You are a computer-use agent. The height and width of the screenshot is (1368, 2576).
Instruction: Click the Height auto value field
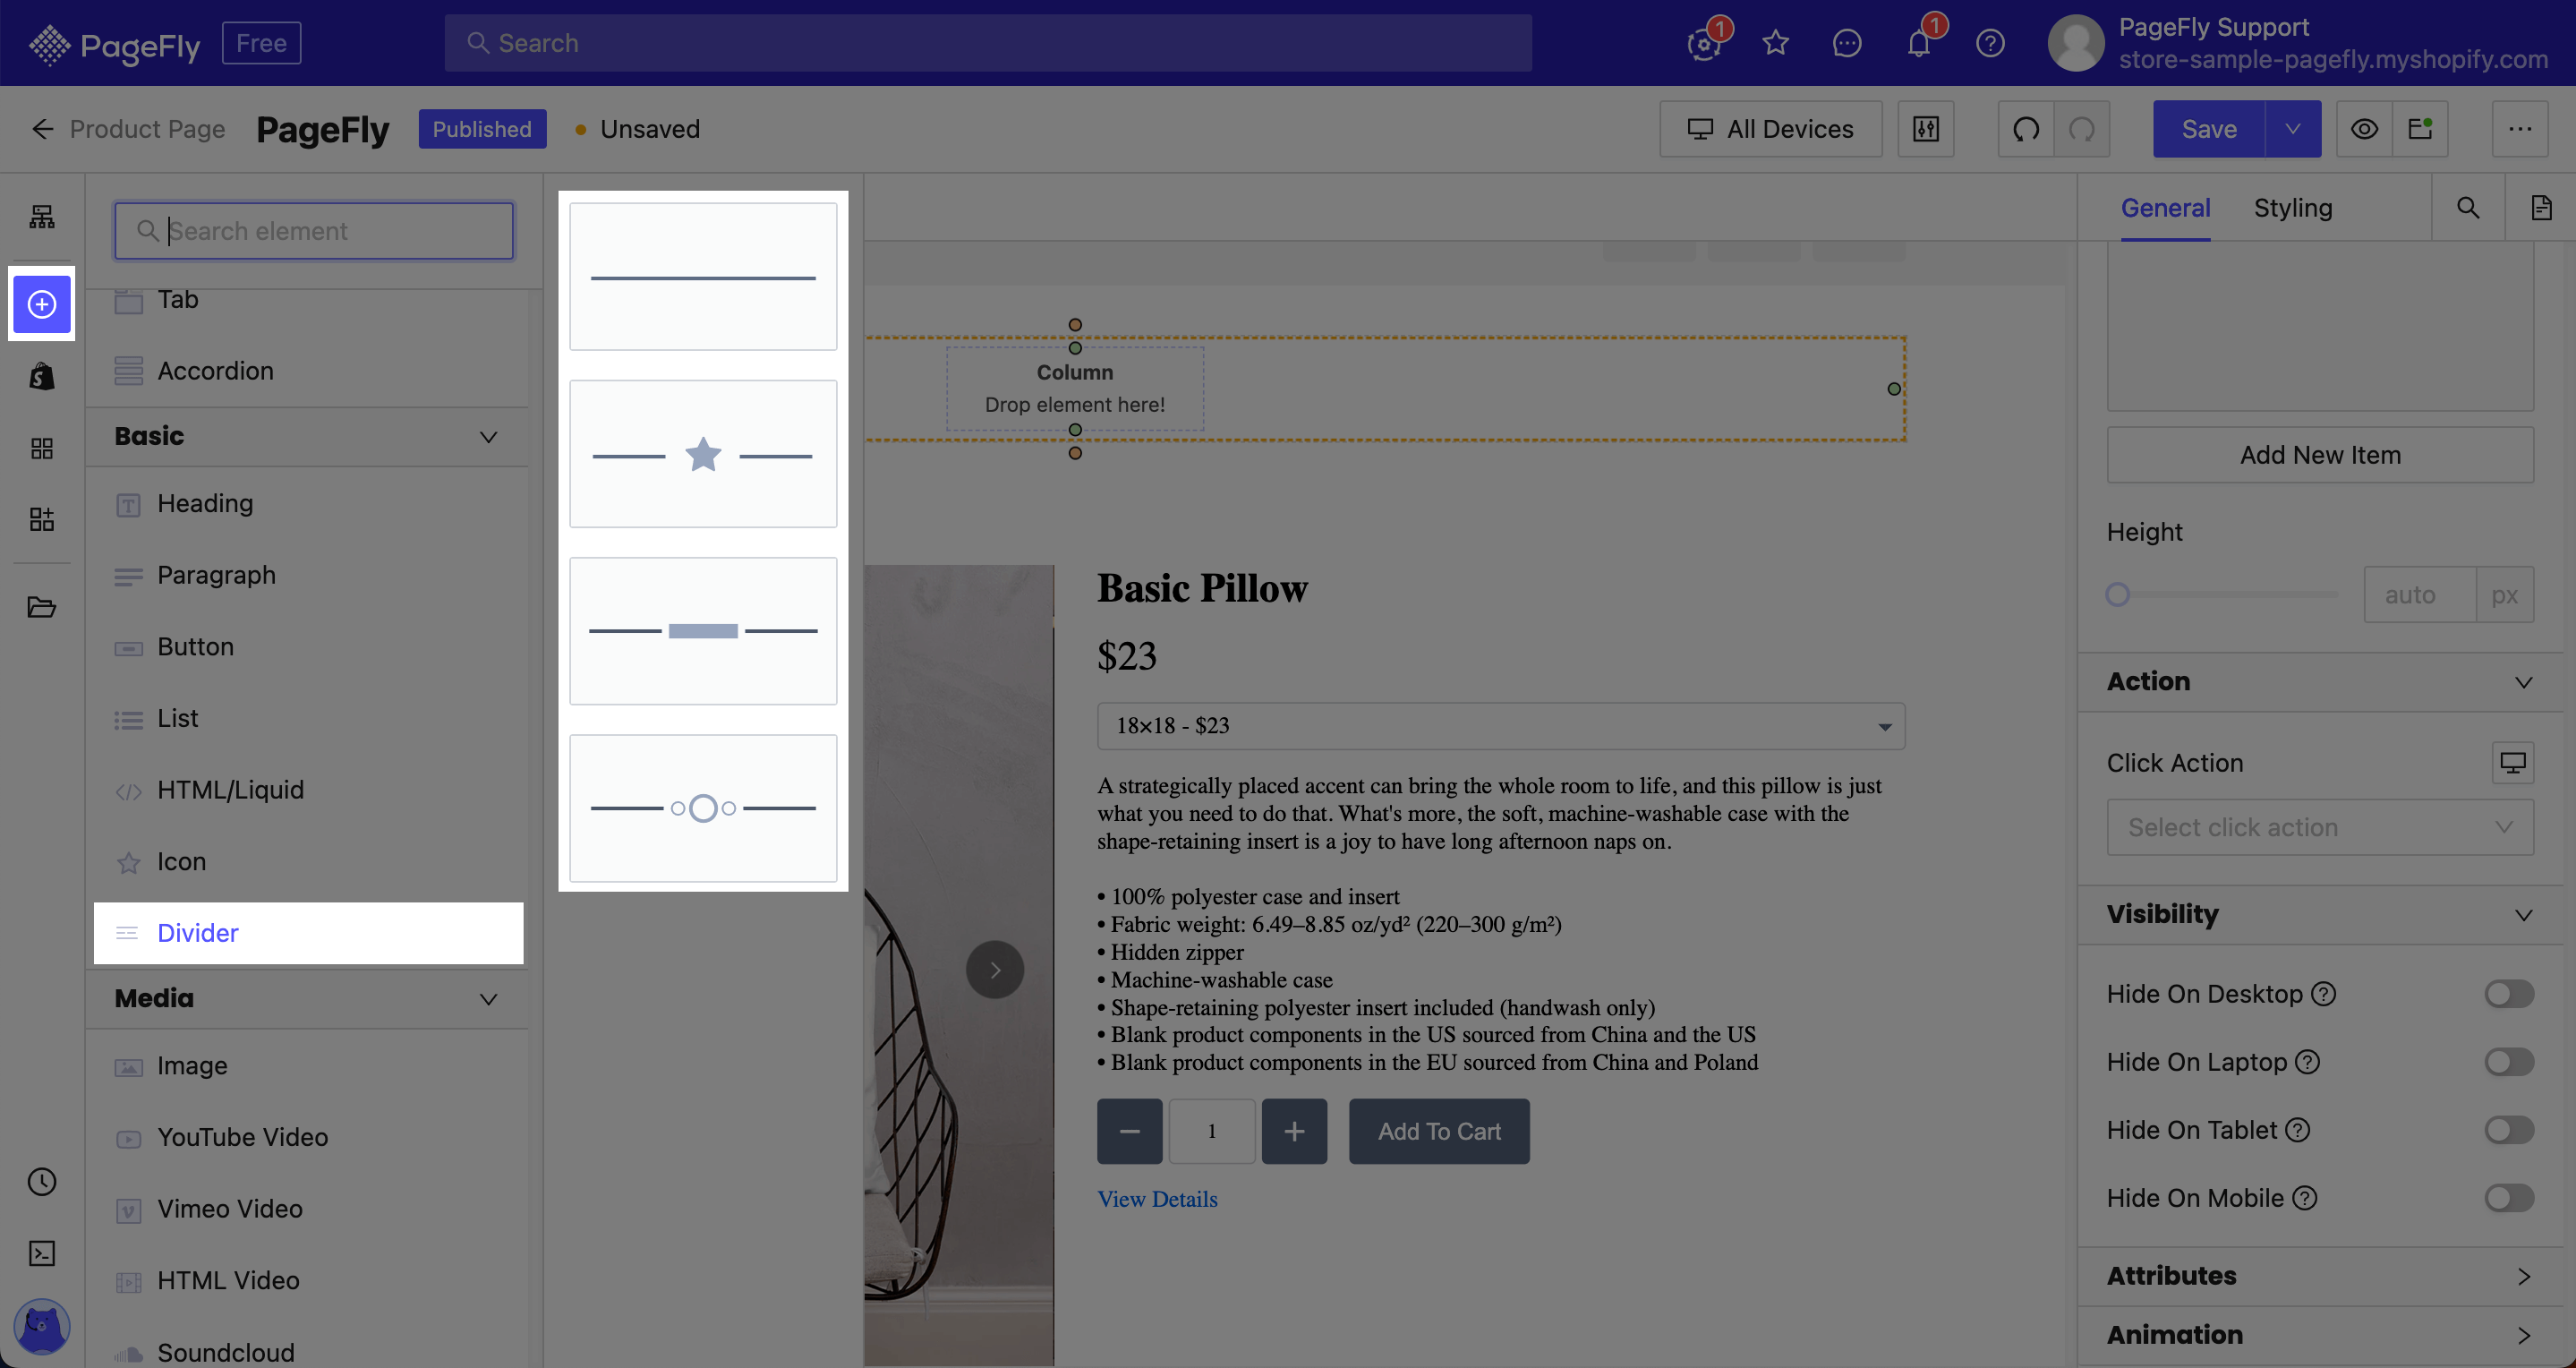click(2420, 595)
